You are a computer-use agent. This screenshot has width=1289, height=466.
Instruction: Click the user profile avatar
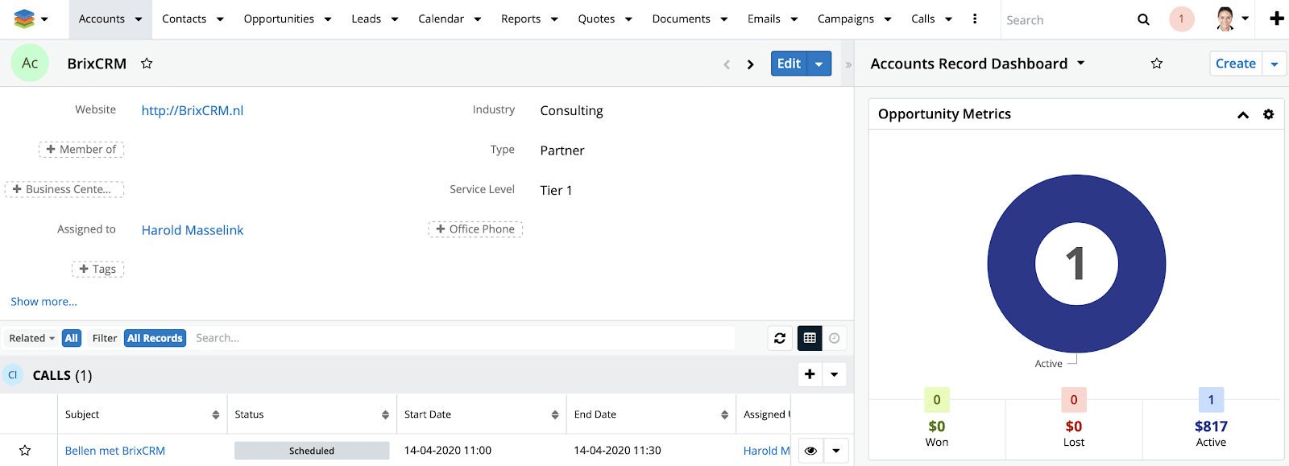(1225, 19)
